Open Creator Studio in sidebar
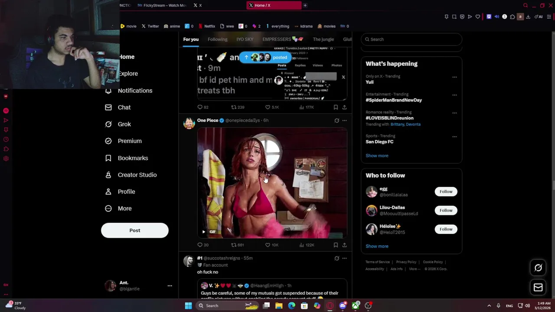555x312 pixels. pyautogui.click(x=131, y=175)
